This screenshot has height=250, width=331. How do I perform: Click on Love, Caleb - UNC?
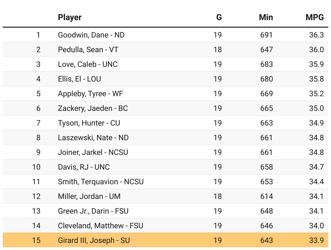[88, 64]
